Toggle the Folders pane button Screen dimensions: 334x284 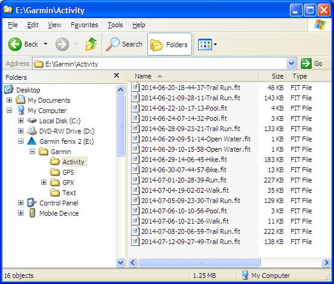pyautogui.click(x=170, y=44)
